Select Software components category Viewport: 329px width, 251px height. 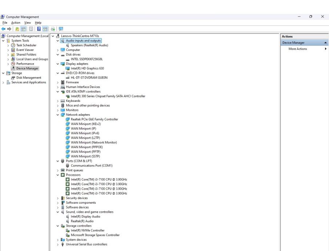tap(81, 203)
